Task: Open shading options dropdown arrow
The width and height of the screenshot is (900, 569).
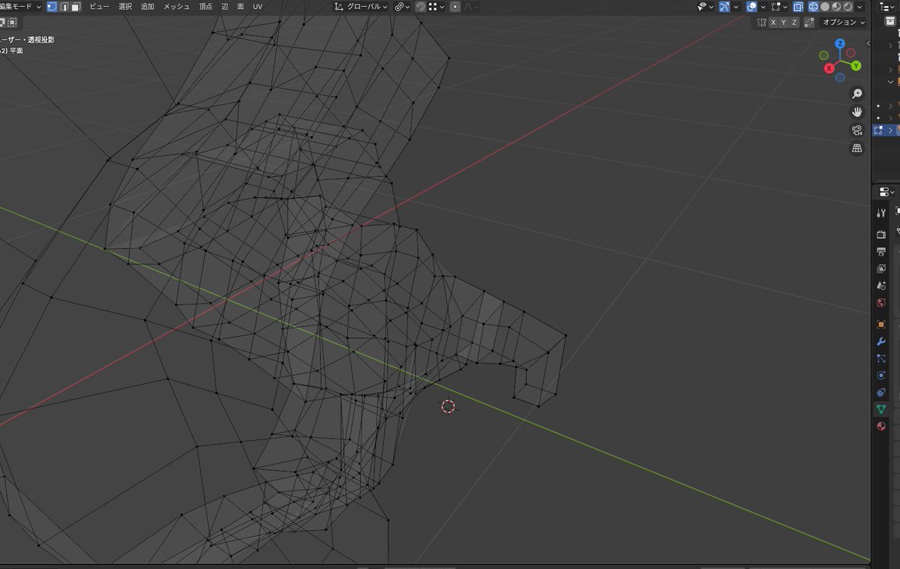Action: [859, 7]
